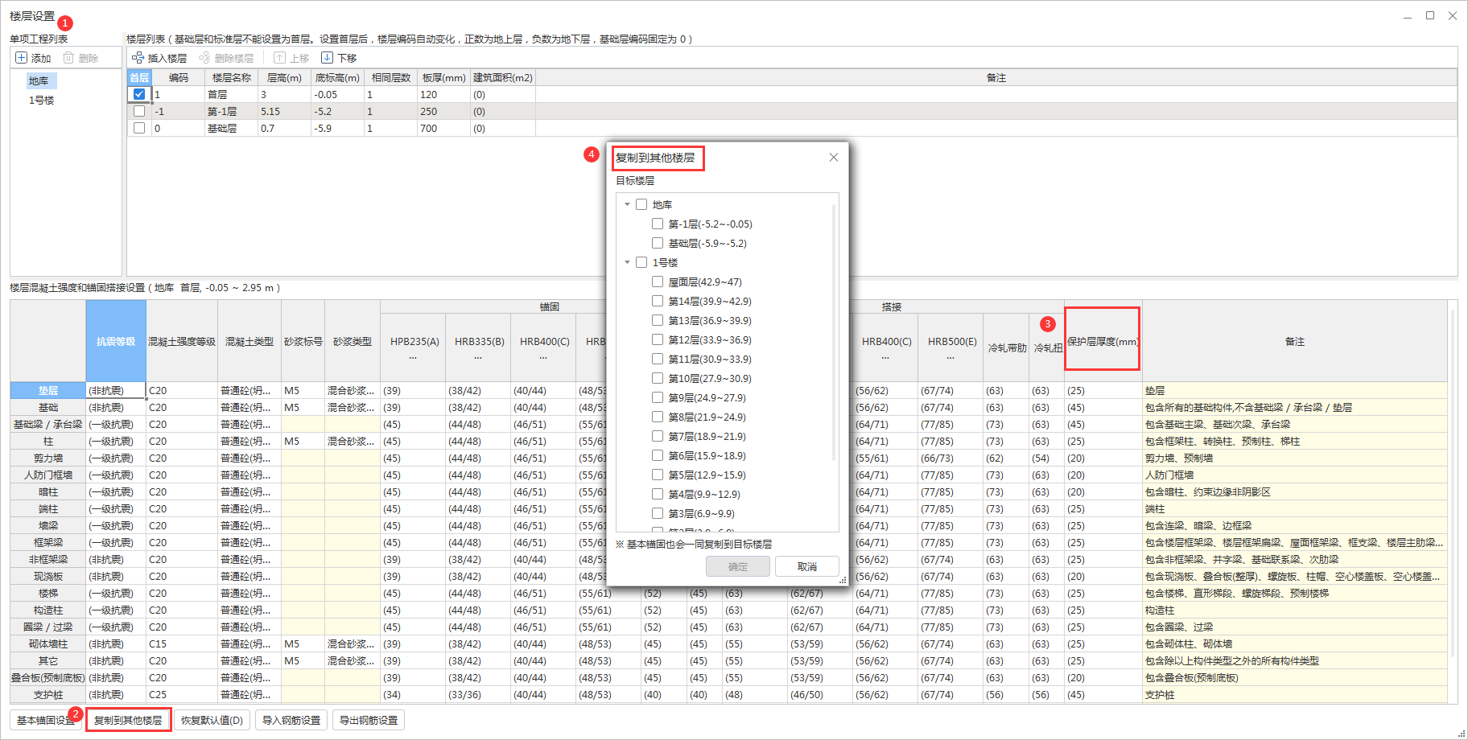
Task: Click 板厚 cell 700 of 基础层
Action: click(x=443, y=128)
